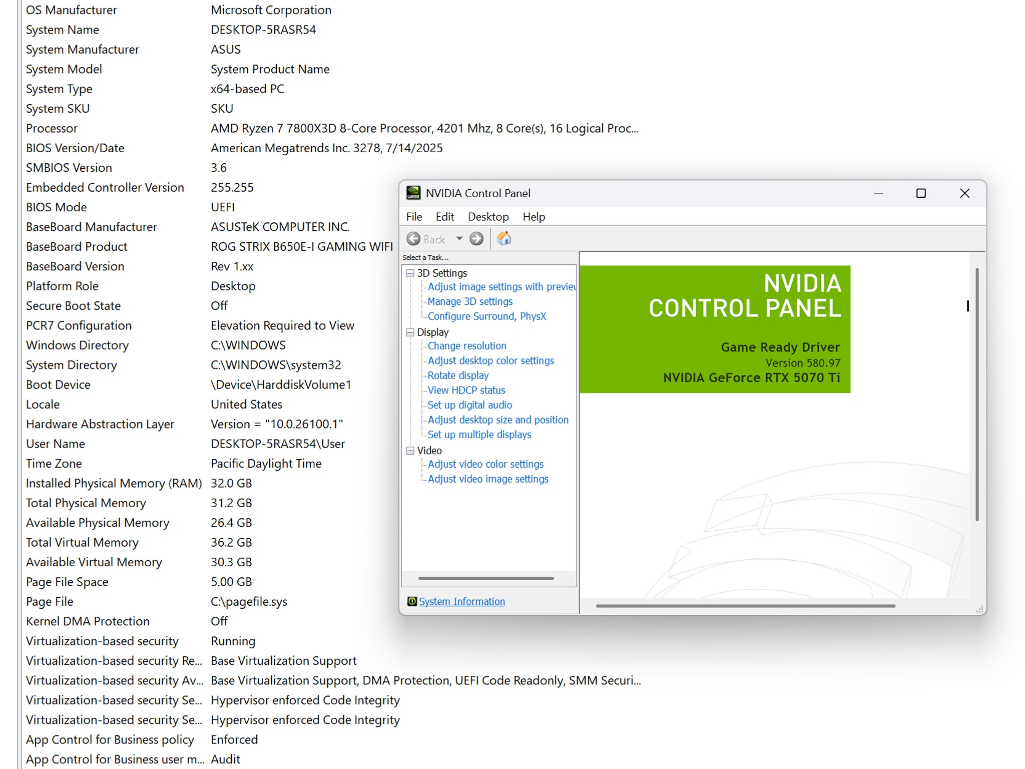
Task: Open Configure Surround, PhysX
Action: [487, 316]
